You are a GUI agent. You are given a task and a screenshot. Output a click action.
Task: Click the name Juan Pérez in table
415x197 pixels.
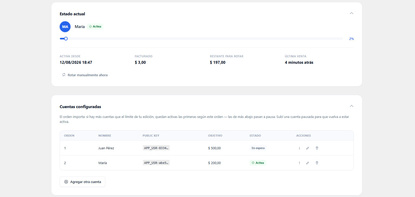click(106, 148)
